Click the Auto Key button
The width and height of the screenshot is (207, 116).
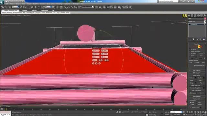pyautogui.click(x=167, y=112)
